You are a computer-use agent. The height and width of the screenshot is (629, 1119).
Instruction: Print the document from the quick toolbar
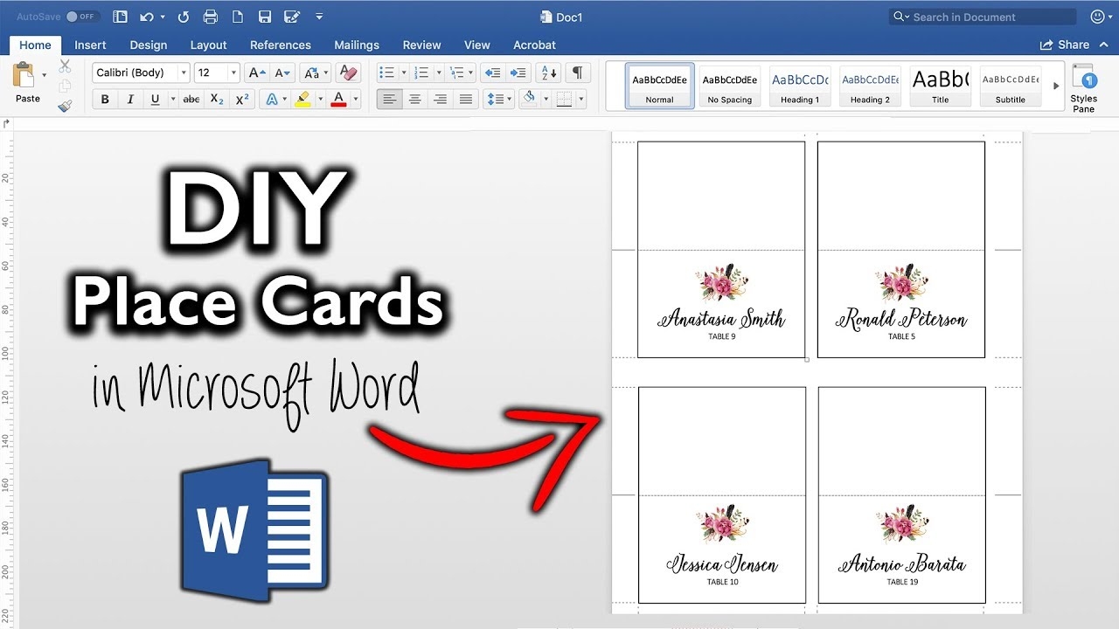210,17
